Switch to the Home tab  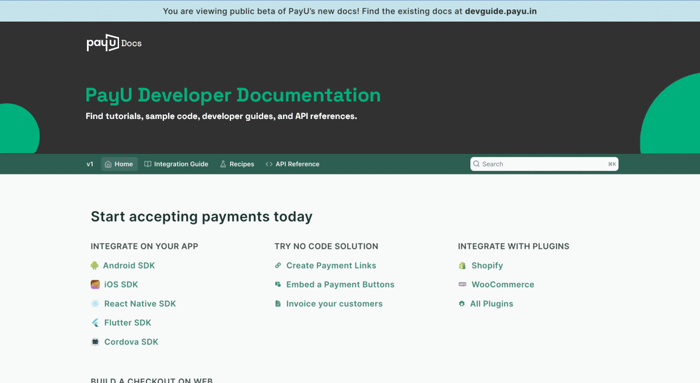click(x=119, y=164)
